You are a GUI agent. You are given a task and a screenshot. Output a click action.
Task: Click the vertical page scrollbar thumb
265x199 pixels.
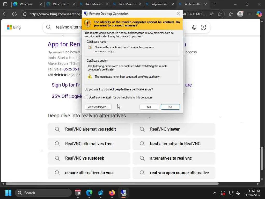262,158
